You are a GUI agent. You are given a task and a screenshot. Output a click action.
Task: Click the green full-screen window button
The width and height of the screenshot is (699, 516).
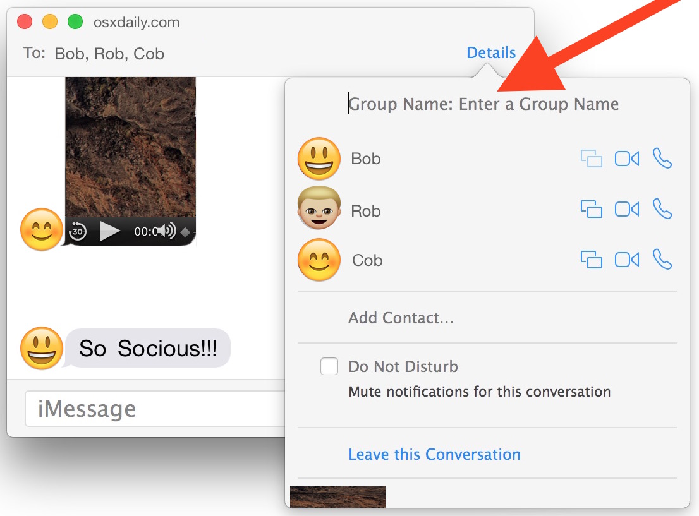[75, 21]
